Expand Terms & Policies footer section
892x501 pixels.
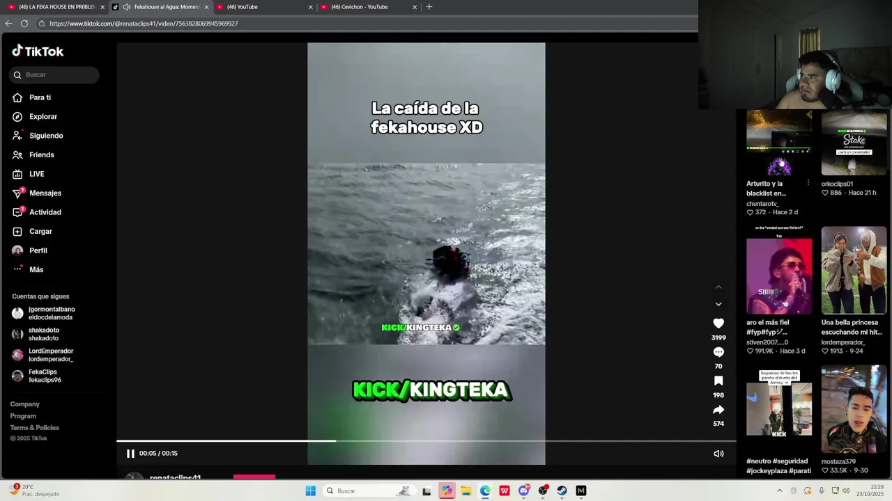tap(34, 428)
